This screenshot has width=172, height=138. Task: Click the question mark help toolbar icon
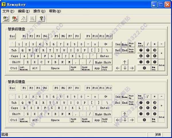(41, 19)
